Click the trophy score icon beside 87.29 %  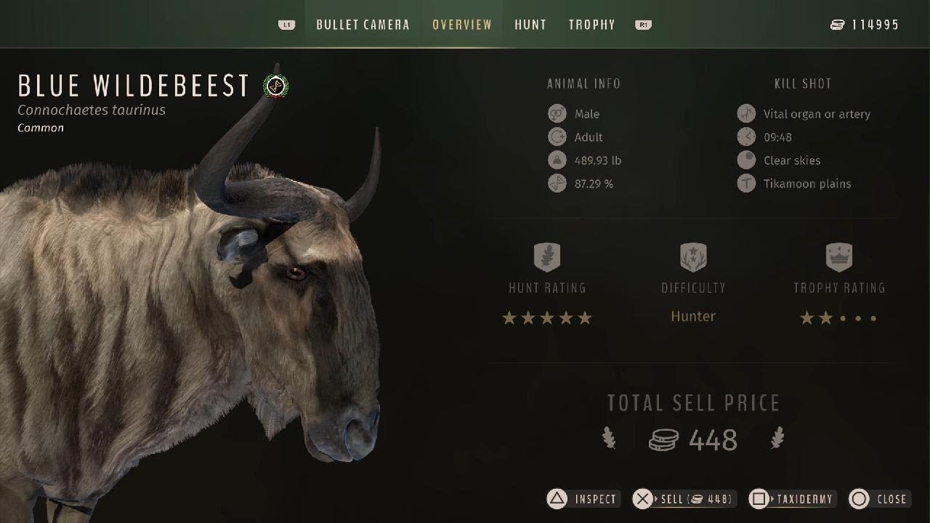point(557,183)
